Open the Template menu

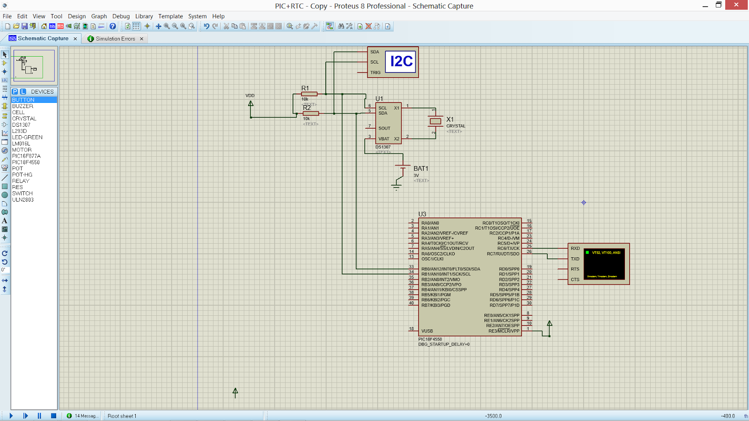[x=170, y=16]
